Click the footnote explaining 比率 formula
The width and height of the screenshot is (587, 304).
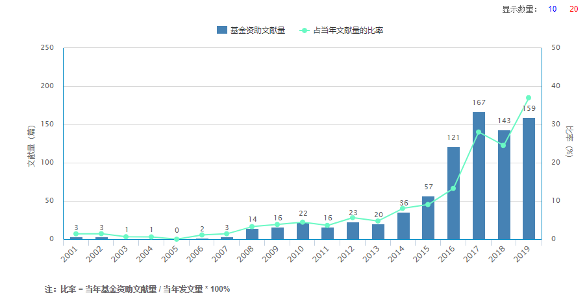coord(137,289)
